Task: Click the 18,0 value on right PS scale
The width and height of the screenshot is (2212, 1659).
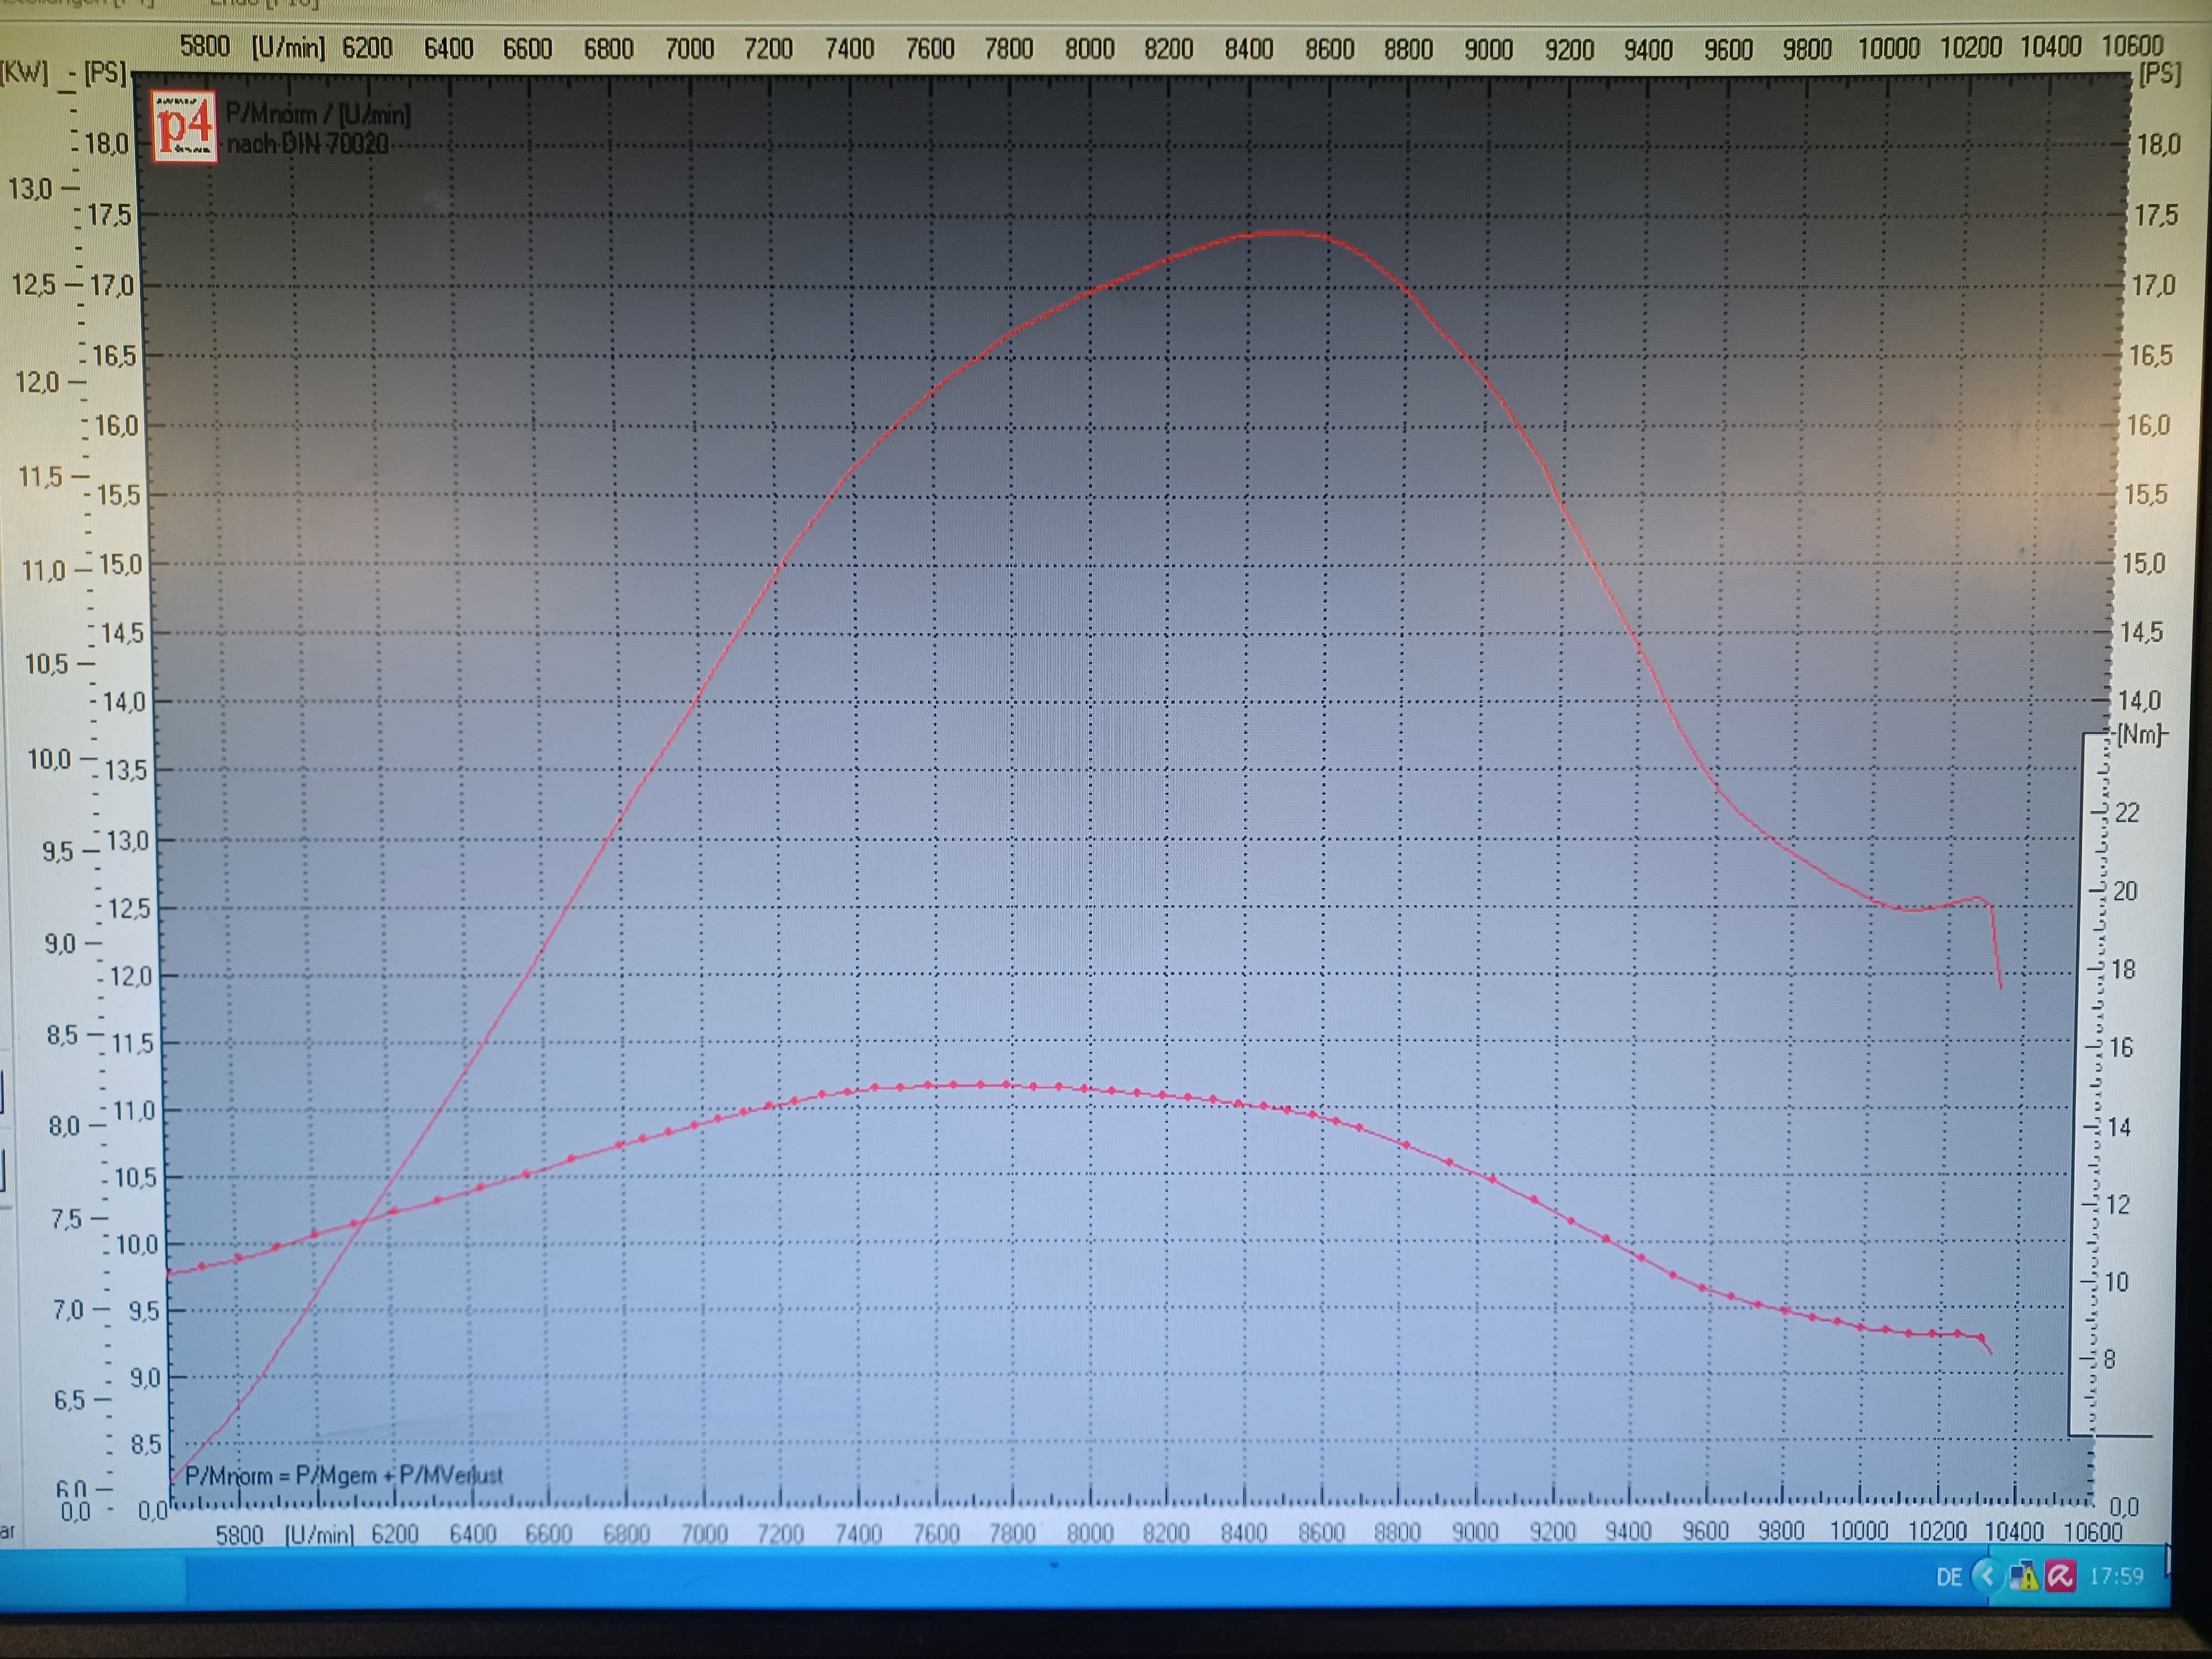Action: [x=2158, y=145]
